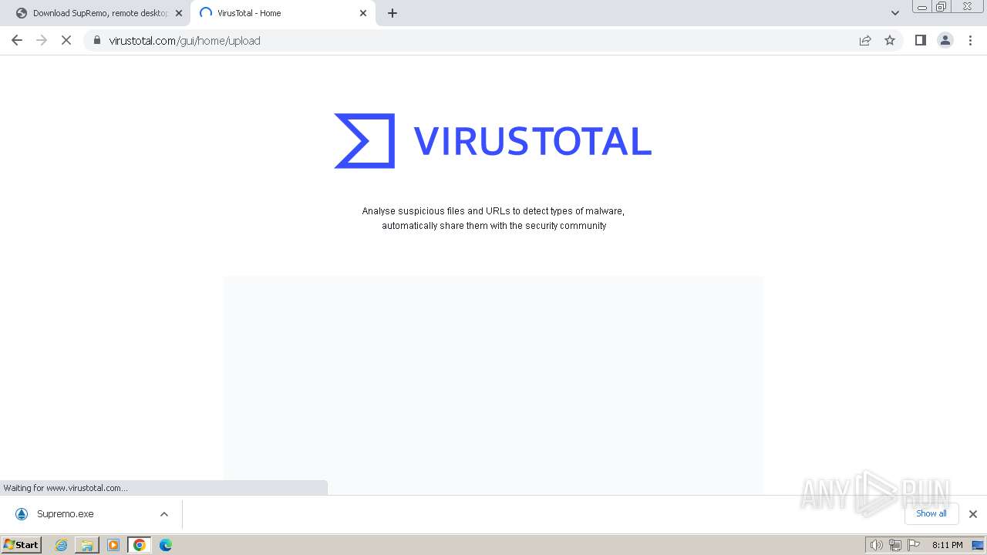
Task: Click the 8:11 PM clock
Action: point(947,545)
